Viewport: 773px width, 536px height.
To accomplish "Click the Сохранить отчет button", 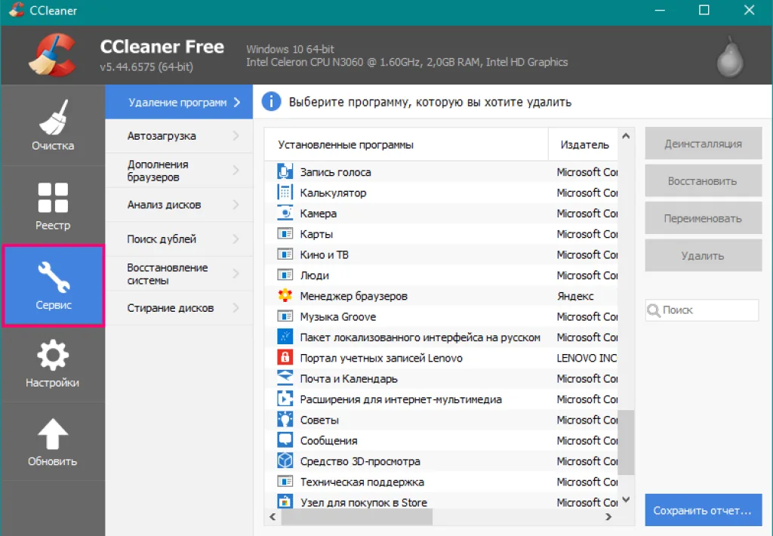I will click(x=703, y=510).
